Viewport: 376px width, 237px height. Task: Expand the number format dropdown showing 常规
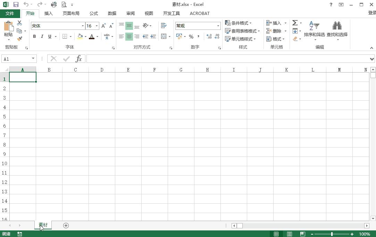218,26
